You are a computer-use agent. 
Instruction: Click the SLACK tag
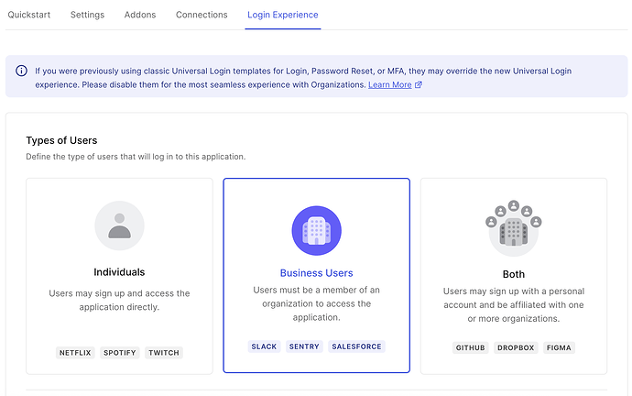click(264, 346)
